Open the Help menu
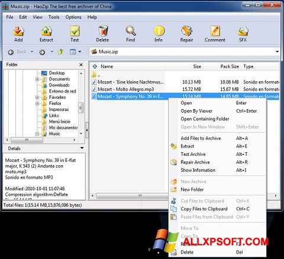This screenshot has height=259, width=284. point(92,17)
